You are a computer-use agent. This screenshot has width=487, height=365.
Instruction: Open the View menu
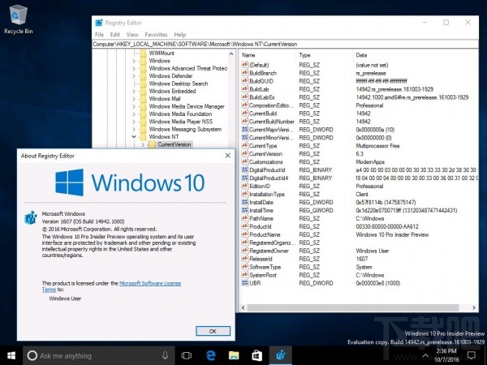[x=132, y=34]
